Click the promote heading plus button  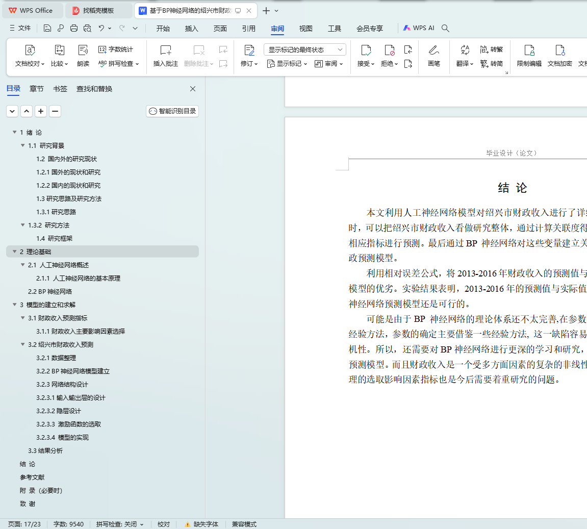click(41, 111)
